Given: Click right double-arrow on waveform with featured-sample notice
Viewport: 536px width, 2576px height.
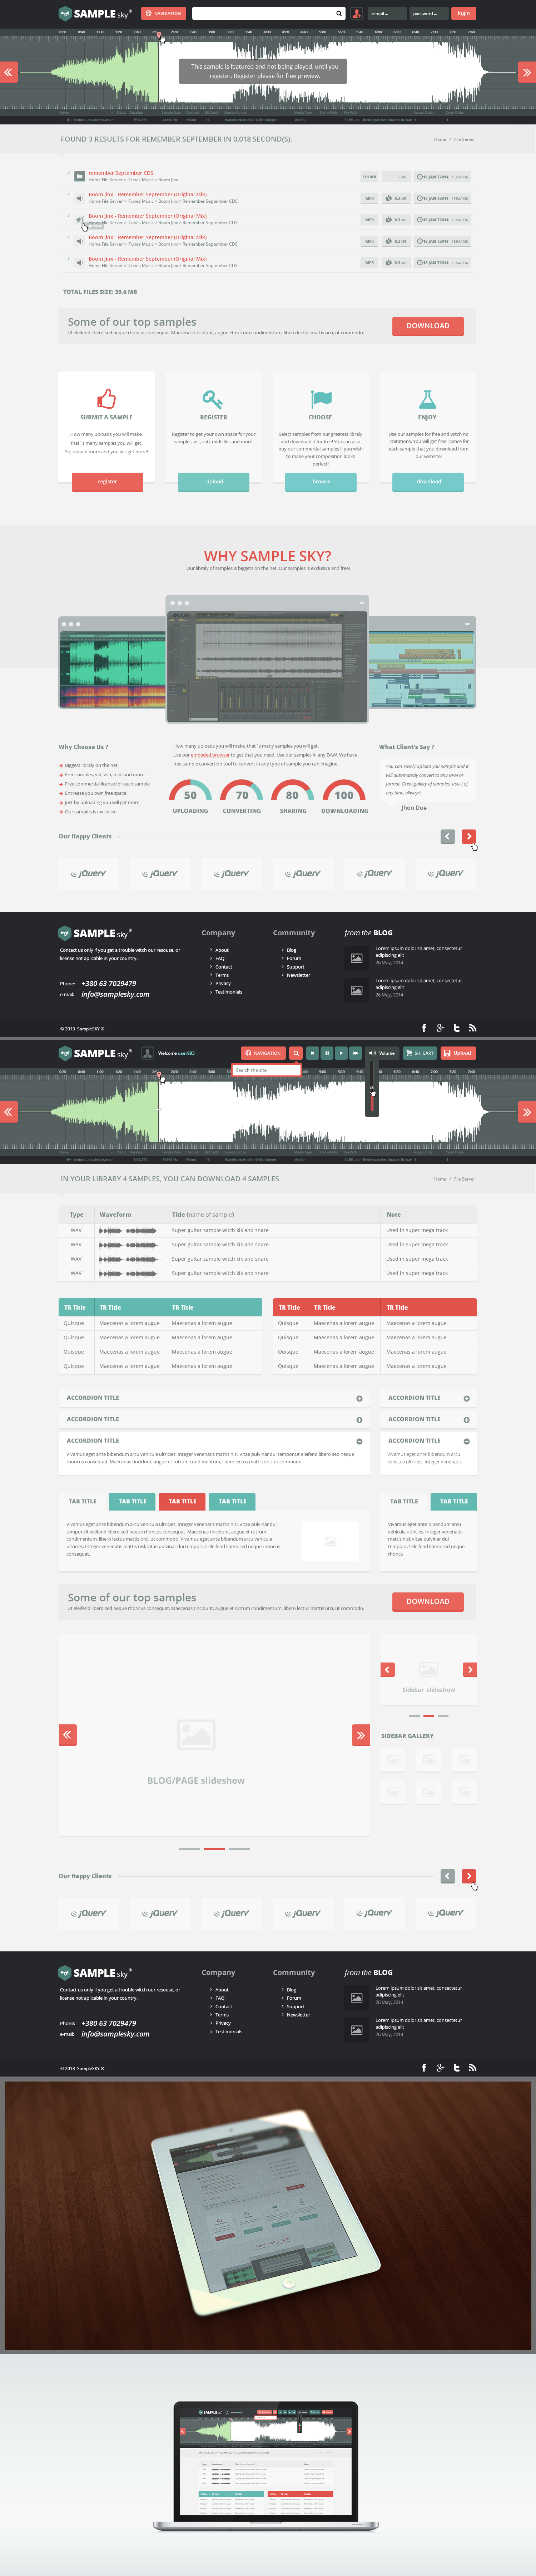Looking at the screenshot, I should coord(527,72).
